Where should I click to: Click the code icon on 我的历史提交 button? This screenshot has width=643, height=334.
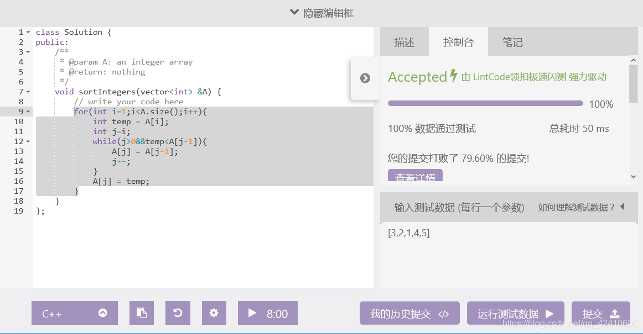tap(443, 313)
